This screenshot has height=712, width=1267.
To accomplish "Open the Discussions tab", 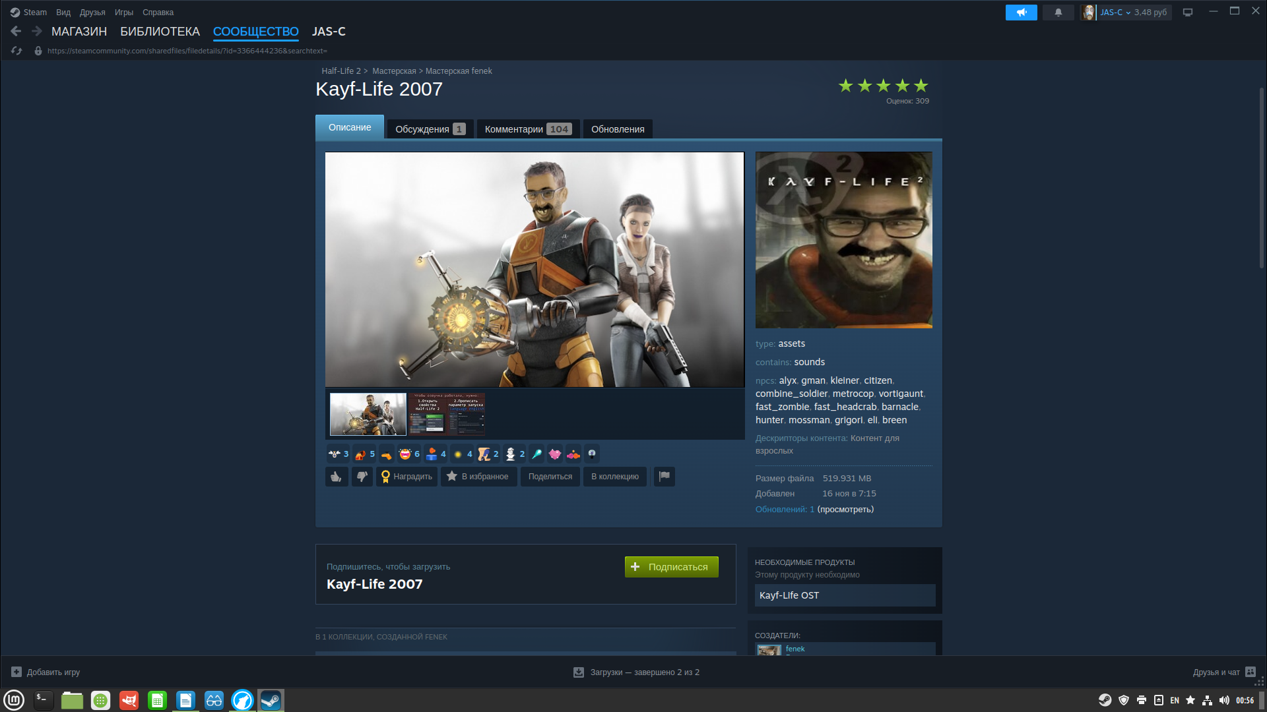I will [x=430, y=129].
